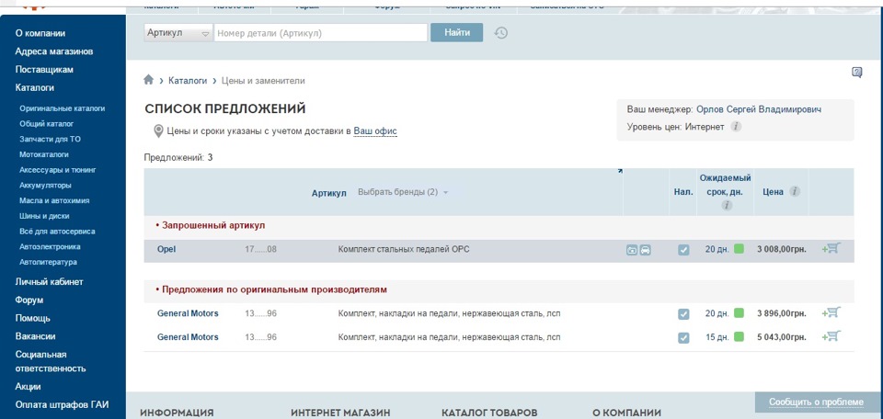The width and height of the screenshot is (883, 419).
Task: Open Акции in the sidebar
Action: [29, 387]
